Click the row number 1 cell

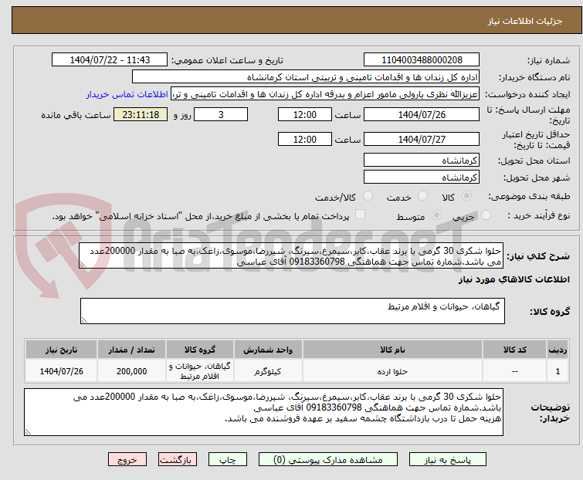[558, 371]
